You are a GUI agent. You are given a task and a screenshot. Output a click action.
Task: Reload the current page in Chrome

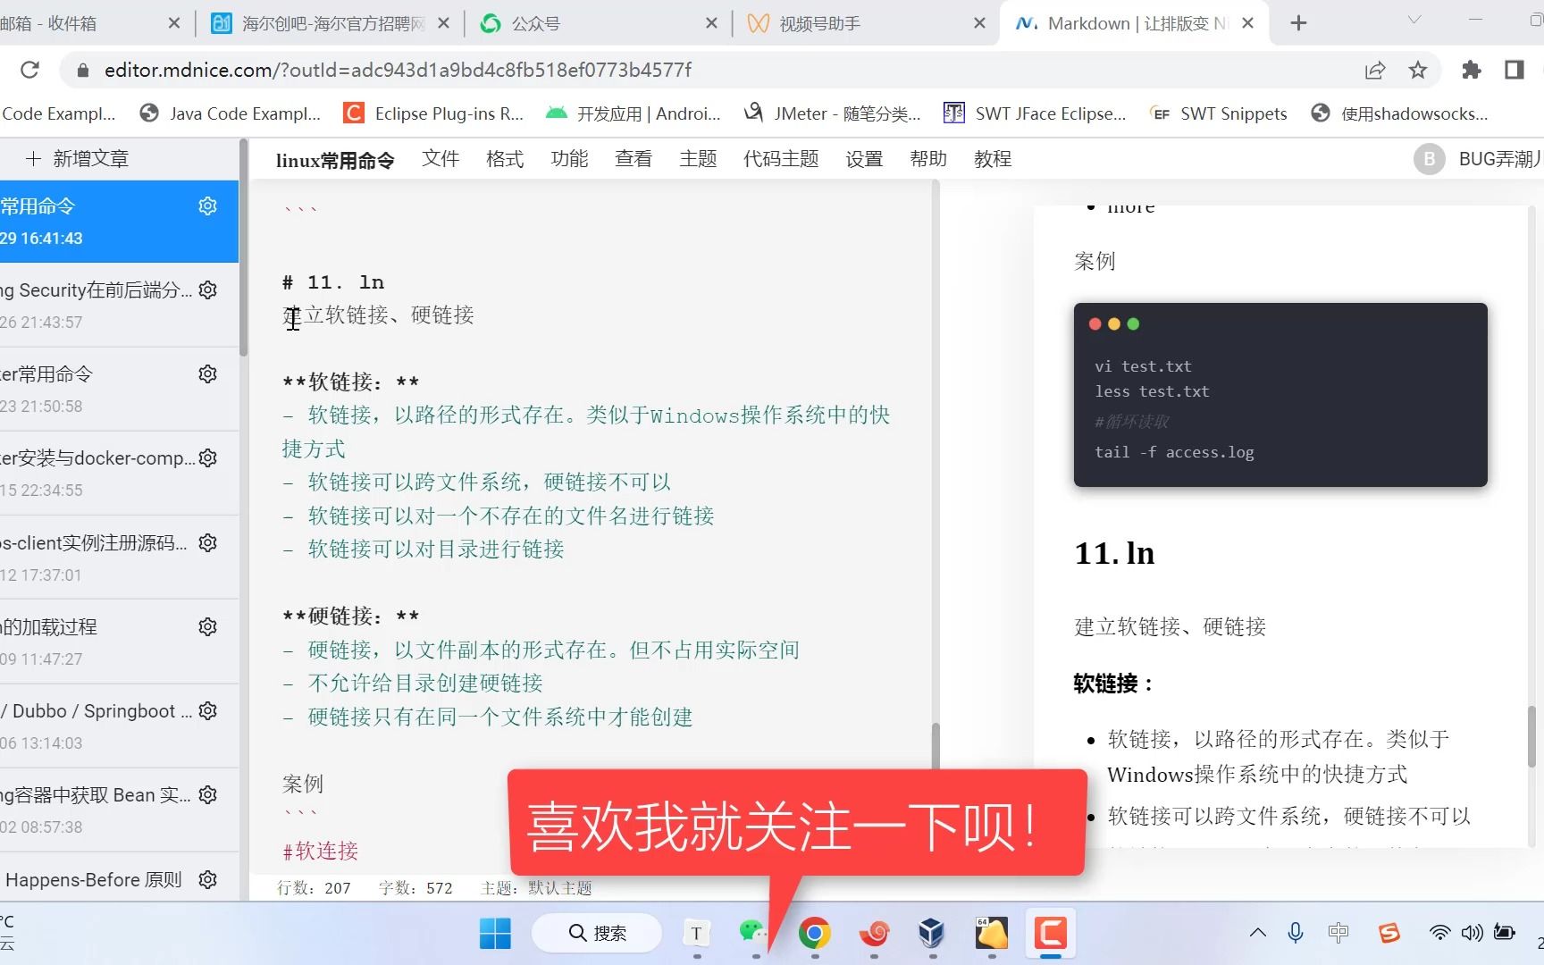(29, 70)
